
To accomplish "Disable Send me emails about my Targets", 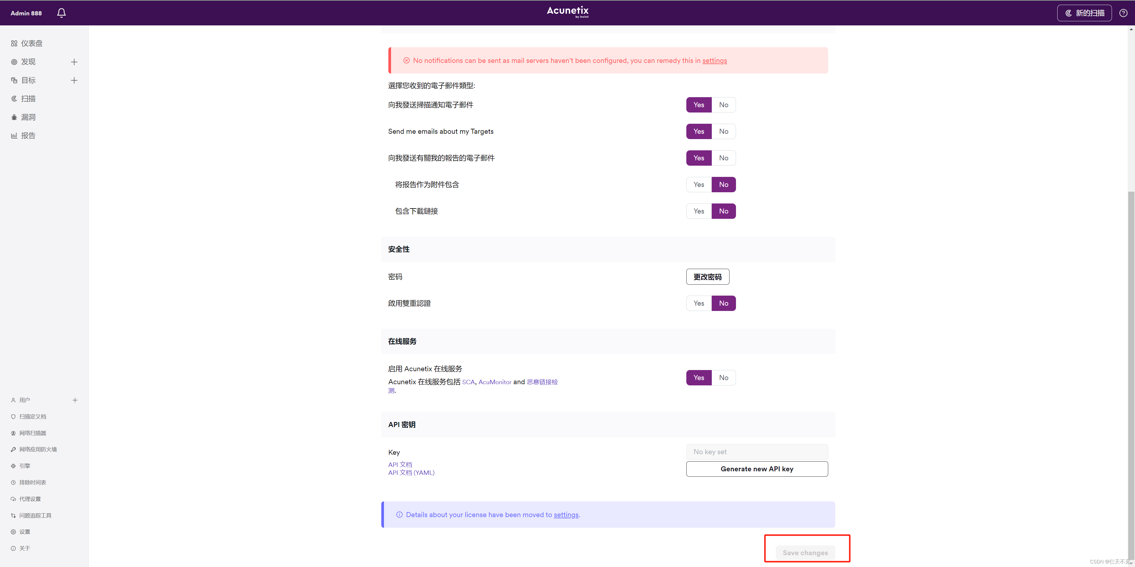I will coord(724,131).
